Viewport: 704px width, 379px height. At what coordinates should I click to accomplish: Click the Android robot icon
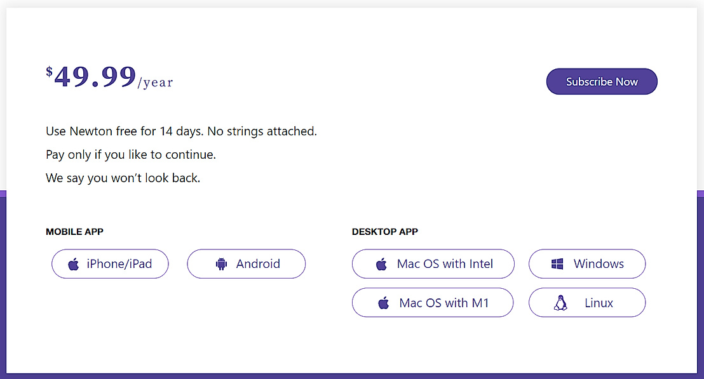[x=221, y=264]
